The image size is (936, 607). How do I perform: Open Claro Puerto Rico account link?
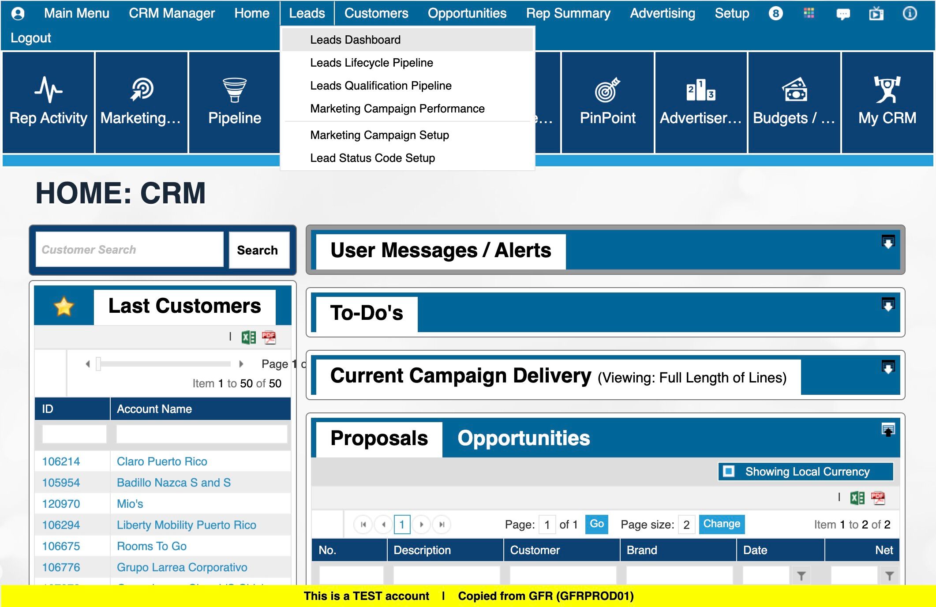click(162, 461)
